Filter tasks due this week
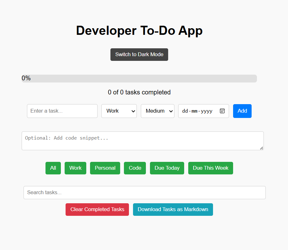The width and height of the screenshot is (288, 250). click(210, 168)
